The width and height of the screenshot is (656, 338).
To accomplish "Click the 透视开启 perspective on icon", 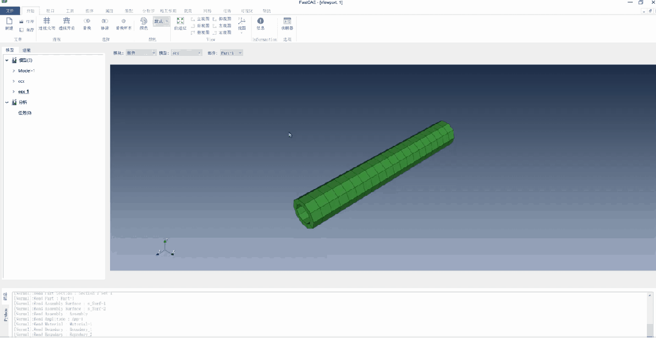I will (66, 21).
